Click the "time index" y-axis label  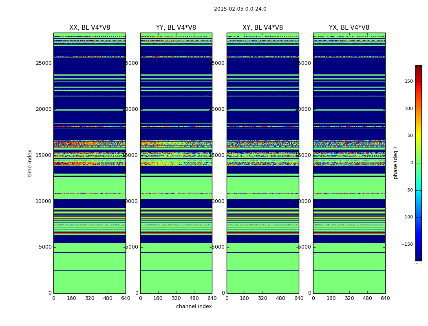tap(30, 163)
